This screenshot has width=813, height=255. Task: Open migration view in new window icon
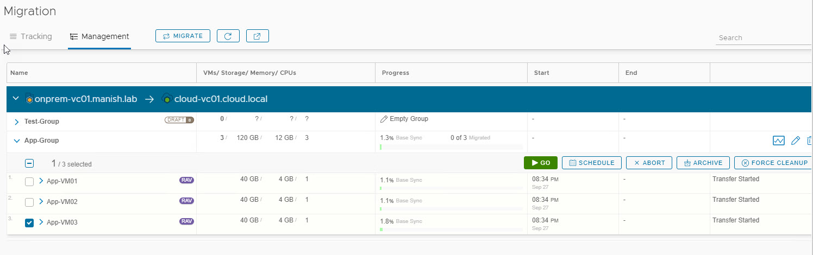[258, 36]
